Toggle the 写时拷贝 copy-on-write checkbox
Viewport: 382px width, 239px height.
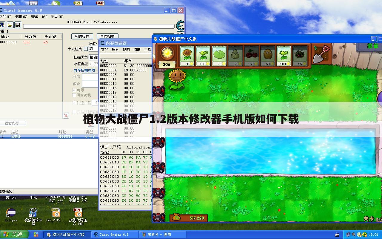74,95
